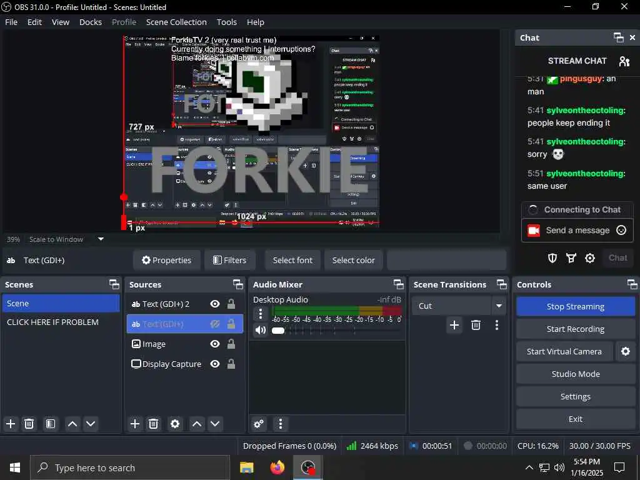Open the Help menu

click(x=256, y=22)
